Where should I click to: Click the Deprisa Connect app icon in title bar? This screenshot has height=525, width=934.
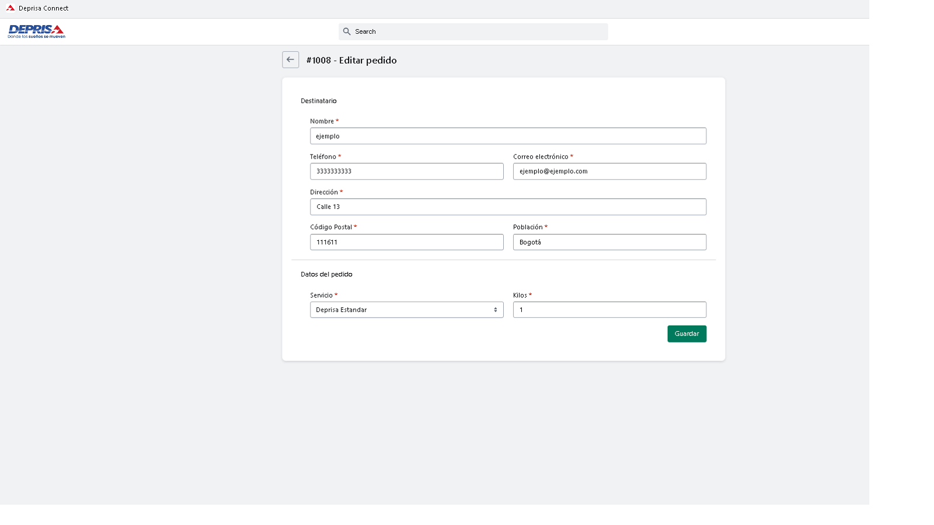(x=11, y=8)
